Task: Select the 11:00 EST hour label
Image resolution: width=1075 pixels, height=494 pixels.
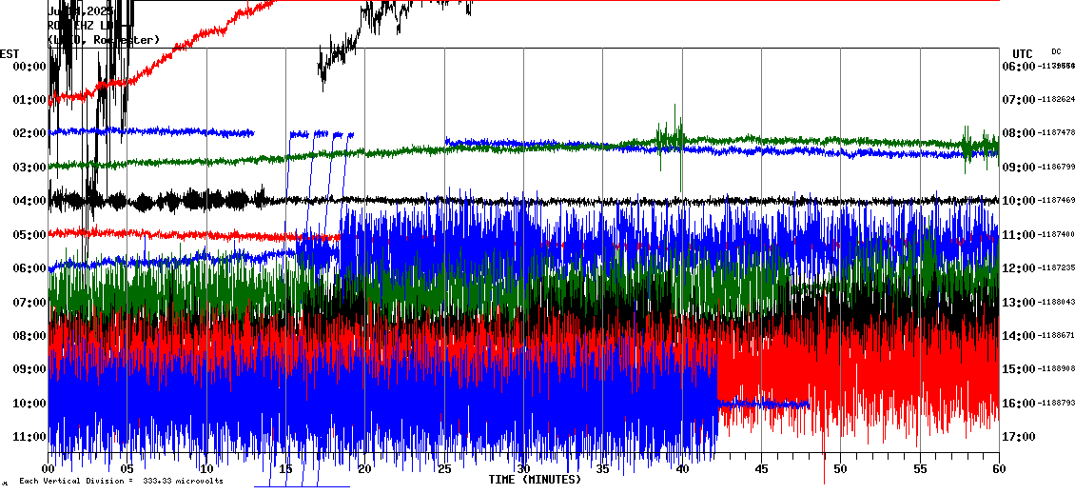Action: (x=29, y=437)
